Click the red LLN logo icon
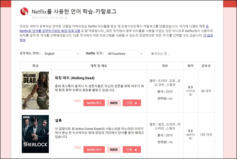Image resolution: width=237 pixels, height=159 pixels. click(24, 11)
